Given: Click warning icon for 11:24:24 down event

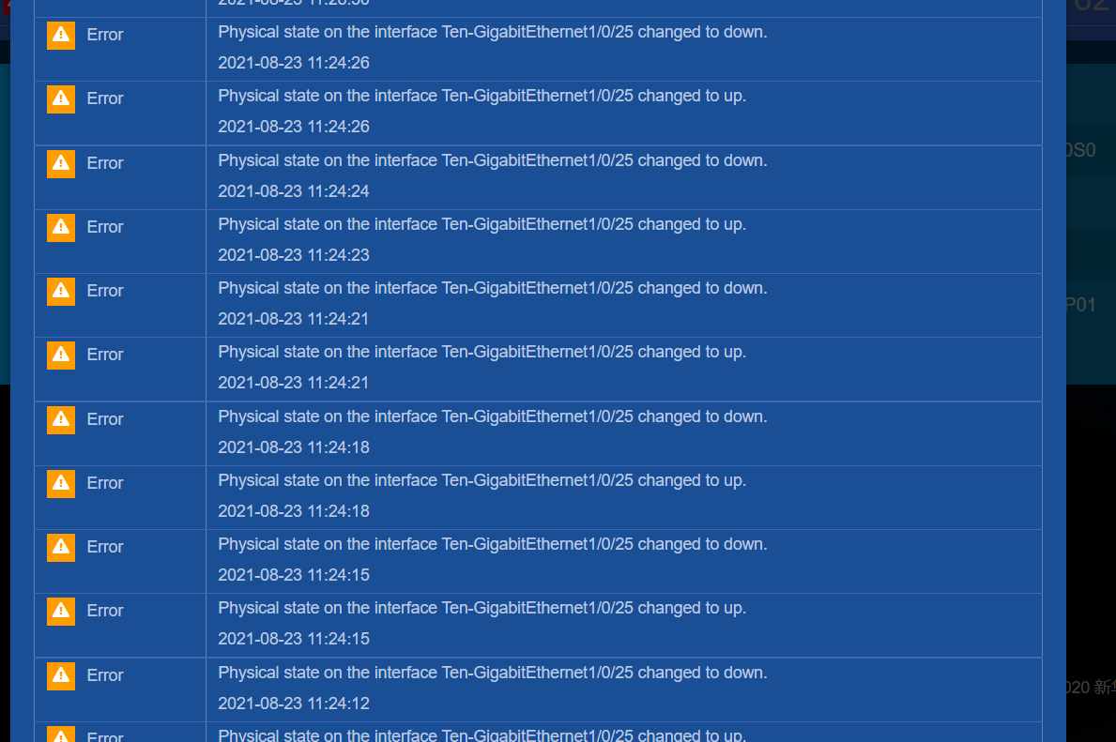Looking at the screenshot, I should (60, 163).
